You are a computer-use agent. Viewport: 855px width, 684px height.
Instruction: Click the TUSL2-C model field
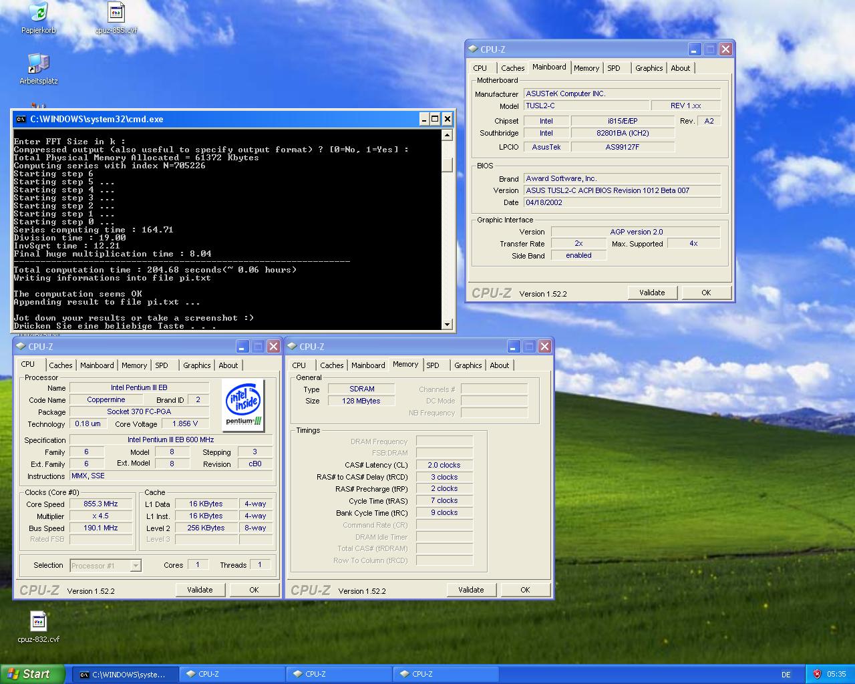tap(586, 106)
